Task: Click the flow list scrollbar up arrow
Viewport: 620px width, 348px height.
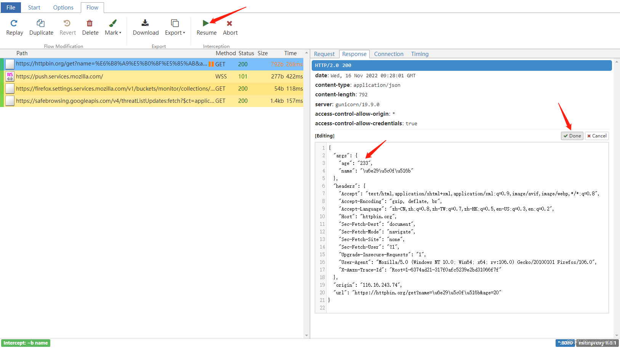Action: (x=306, y=53)
